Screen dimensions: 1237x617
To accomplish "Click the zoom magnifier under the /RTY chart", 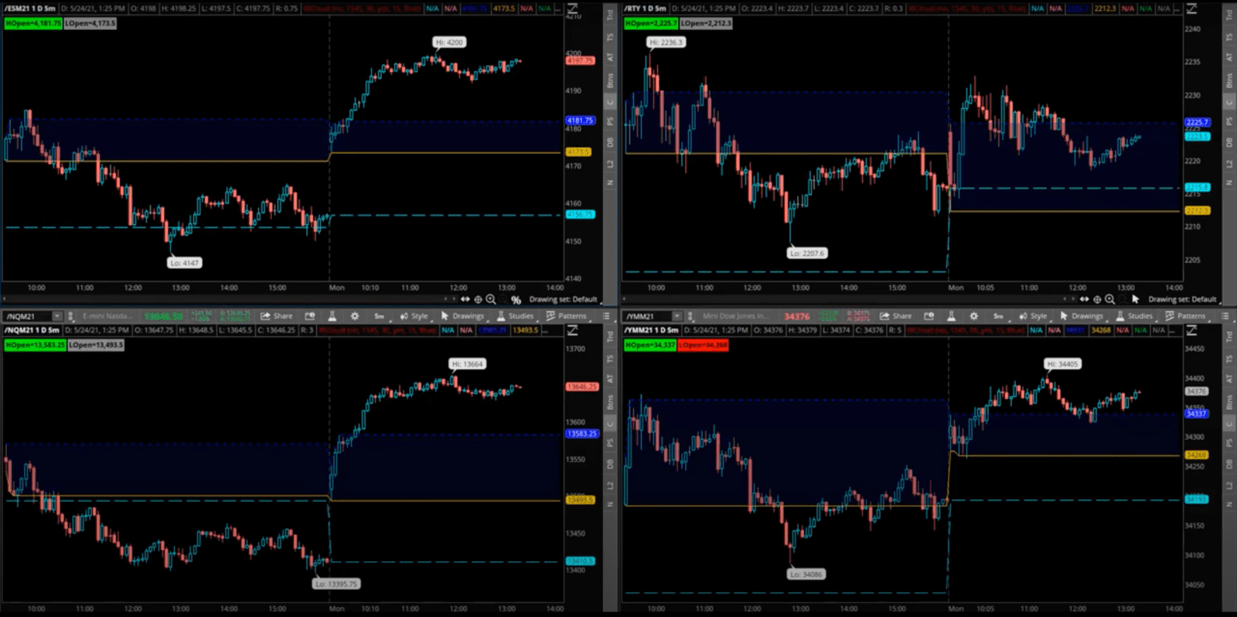I will (x=1109, y=299).
